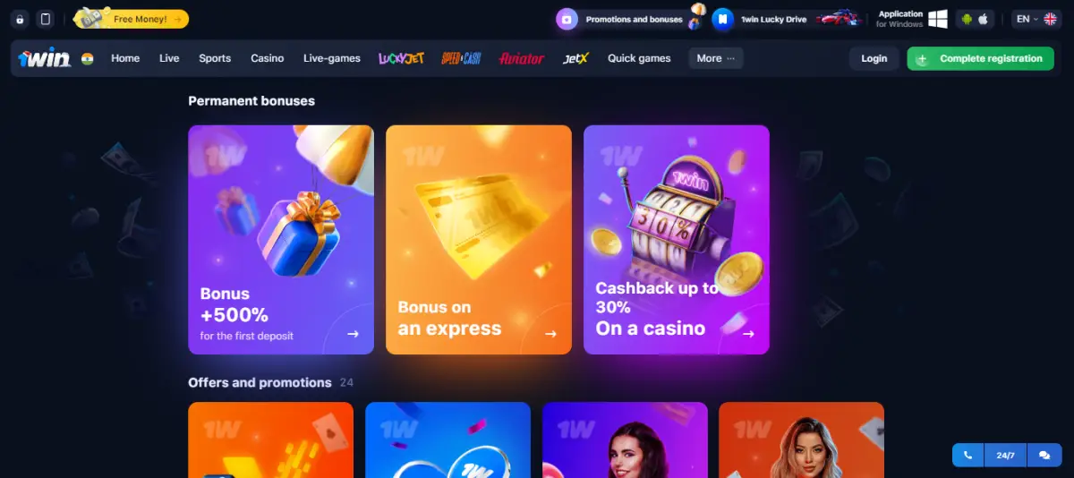This screenshot has height=478, width=1074.
Task: Expand the EN language dropdown
Action: (1036, 19)
